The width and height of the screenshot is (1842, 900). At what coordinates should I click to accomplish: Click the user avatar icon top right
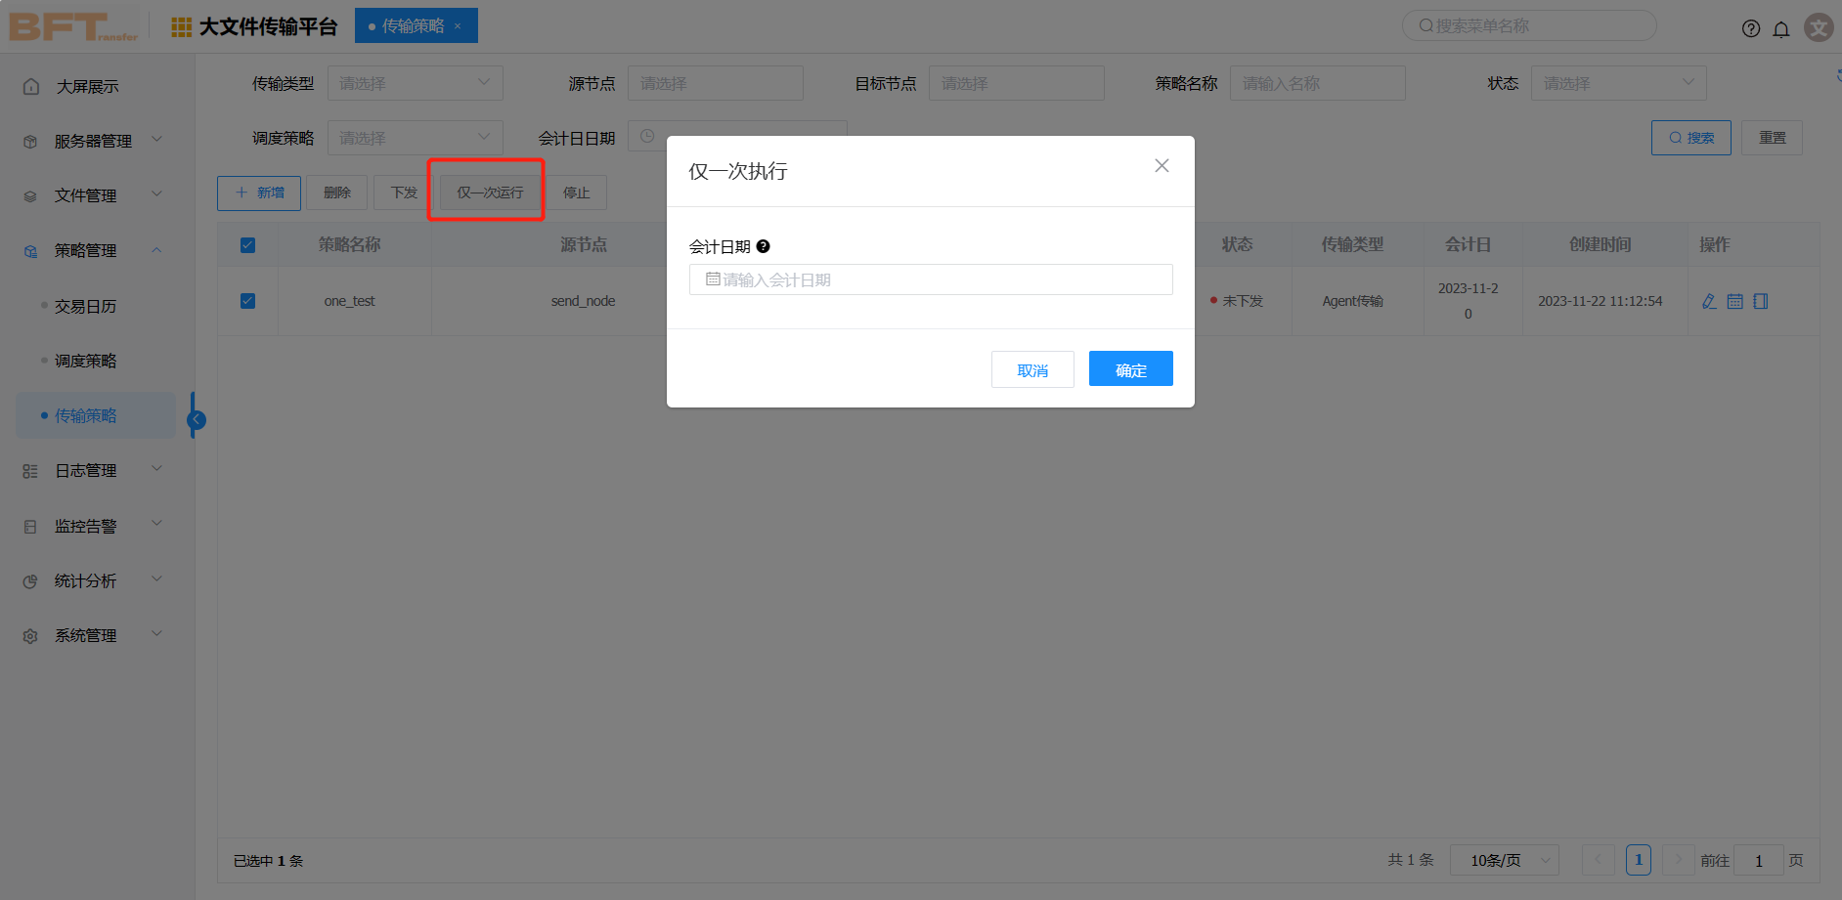click(1818, 27)
